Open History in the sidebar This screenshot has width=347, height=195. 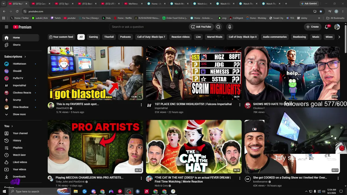[21, 141]
